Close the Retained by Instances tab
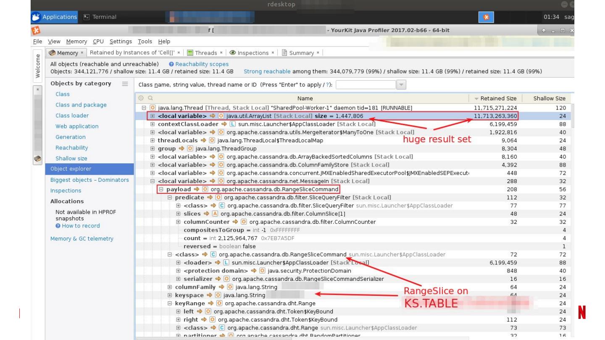 tap(179, 53)
